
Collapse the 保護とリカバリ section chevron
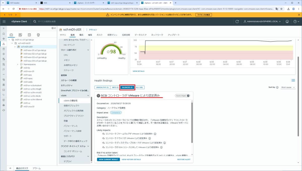(88, 156)
